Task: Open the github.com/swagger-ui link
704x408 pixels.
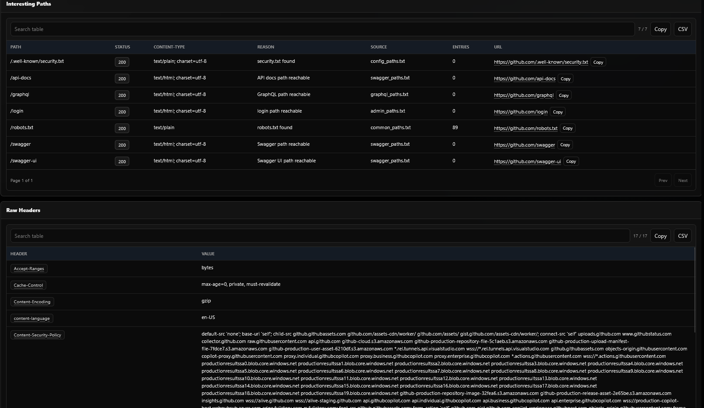Action: 528,161
